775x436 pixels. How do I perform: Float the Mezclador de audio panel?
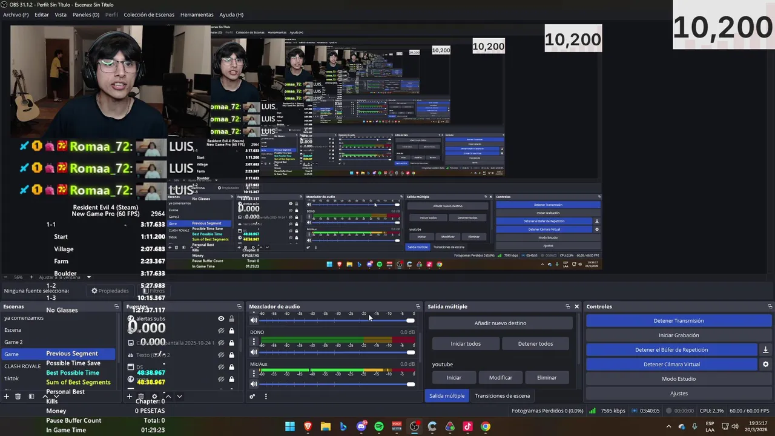pyautogui.click(x=418, y=306)
